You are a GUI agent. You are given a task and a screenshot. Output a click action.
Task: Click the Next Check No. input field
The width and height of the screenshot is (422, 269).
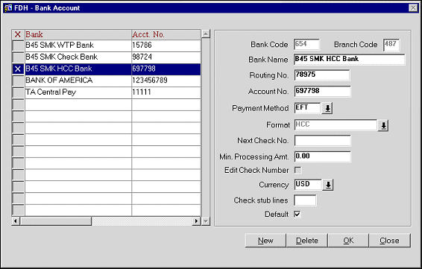click(x=322, y=140)
